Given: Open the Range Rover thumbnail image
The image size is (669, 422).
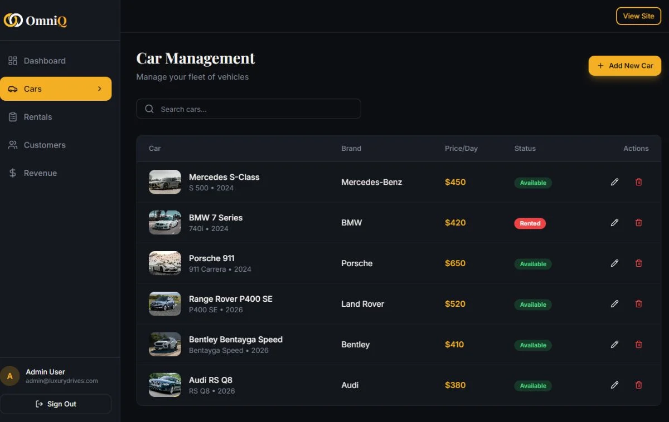Looking at the screenshot, I should point(165,304).
